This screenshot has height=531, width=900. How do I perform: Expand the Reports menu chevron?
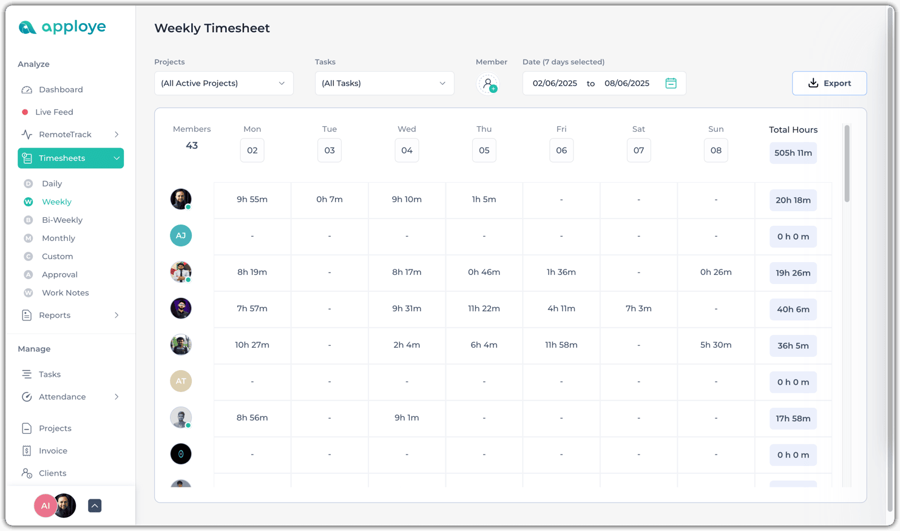coord(117,316)
